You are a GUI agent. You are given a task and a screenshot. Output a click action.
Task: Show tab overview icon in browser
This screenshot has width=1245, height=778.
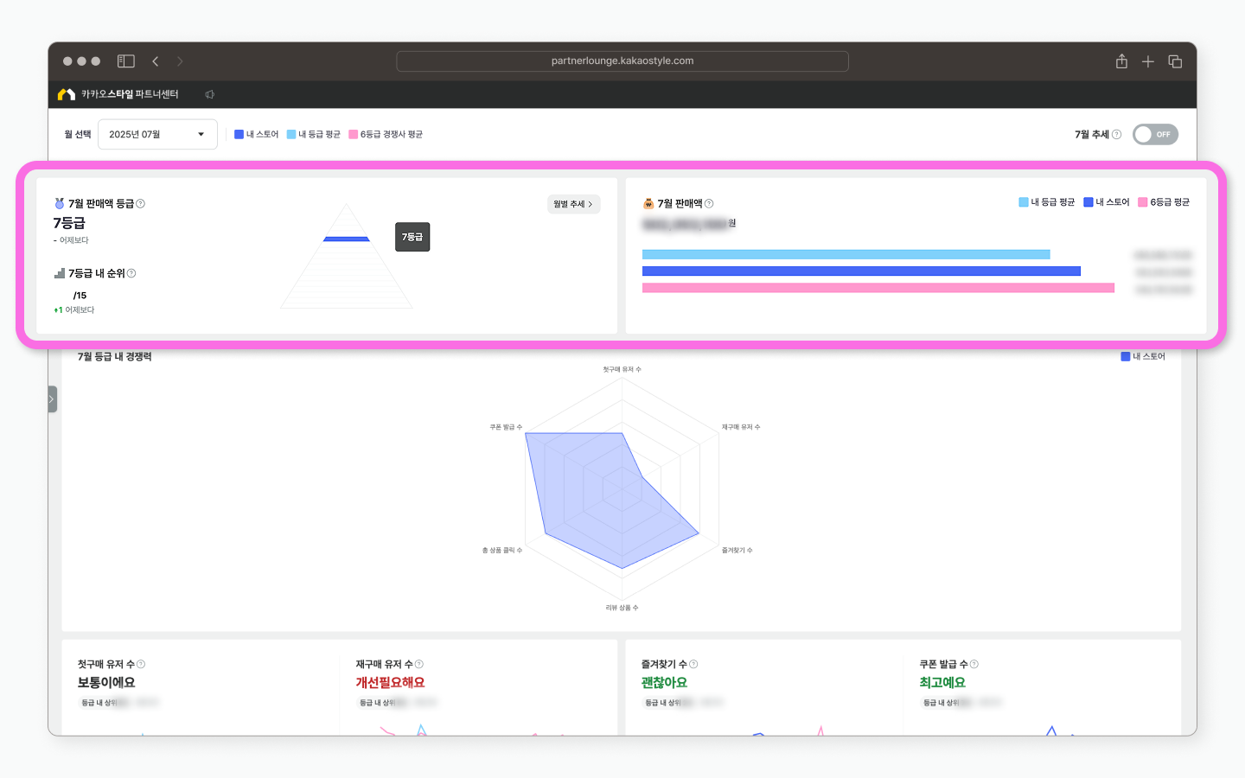point(1175,61)
